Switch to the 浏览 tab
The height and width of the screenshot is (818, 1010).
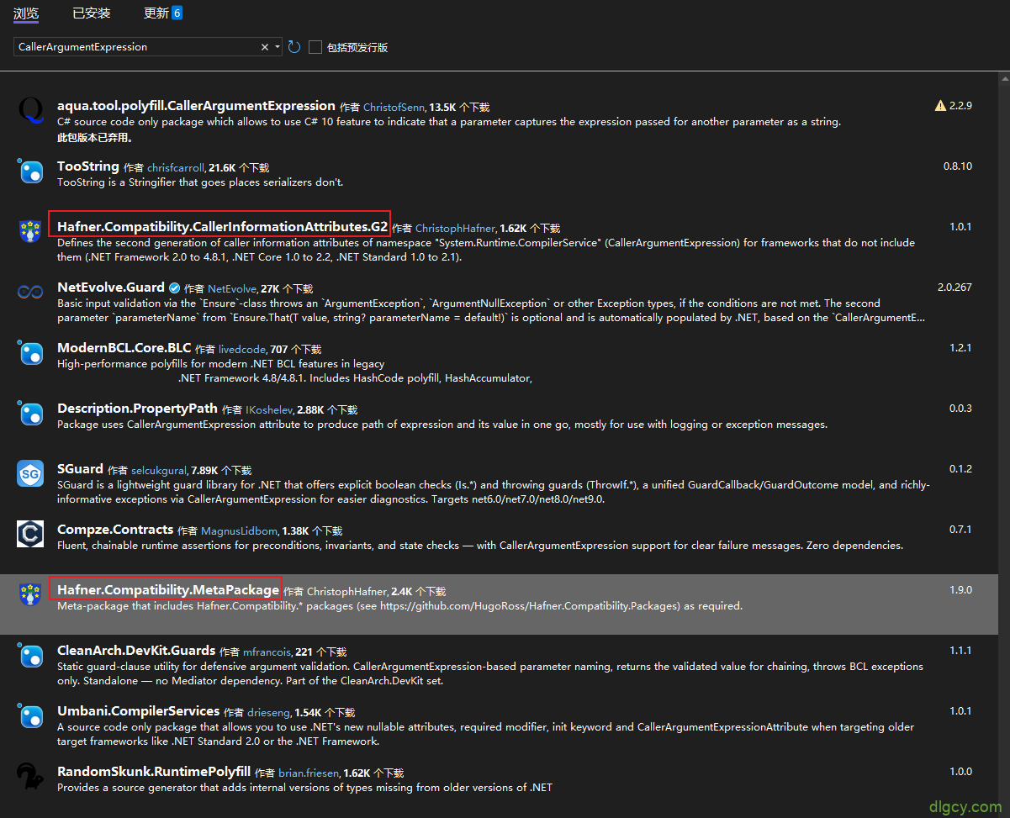(26, 13)
